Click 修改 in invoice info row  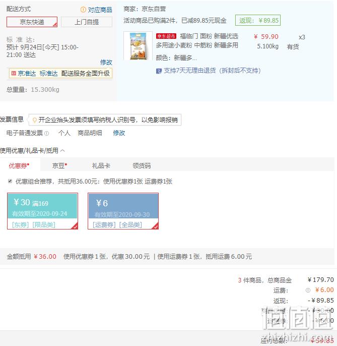119,133
